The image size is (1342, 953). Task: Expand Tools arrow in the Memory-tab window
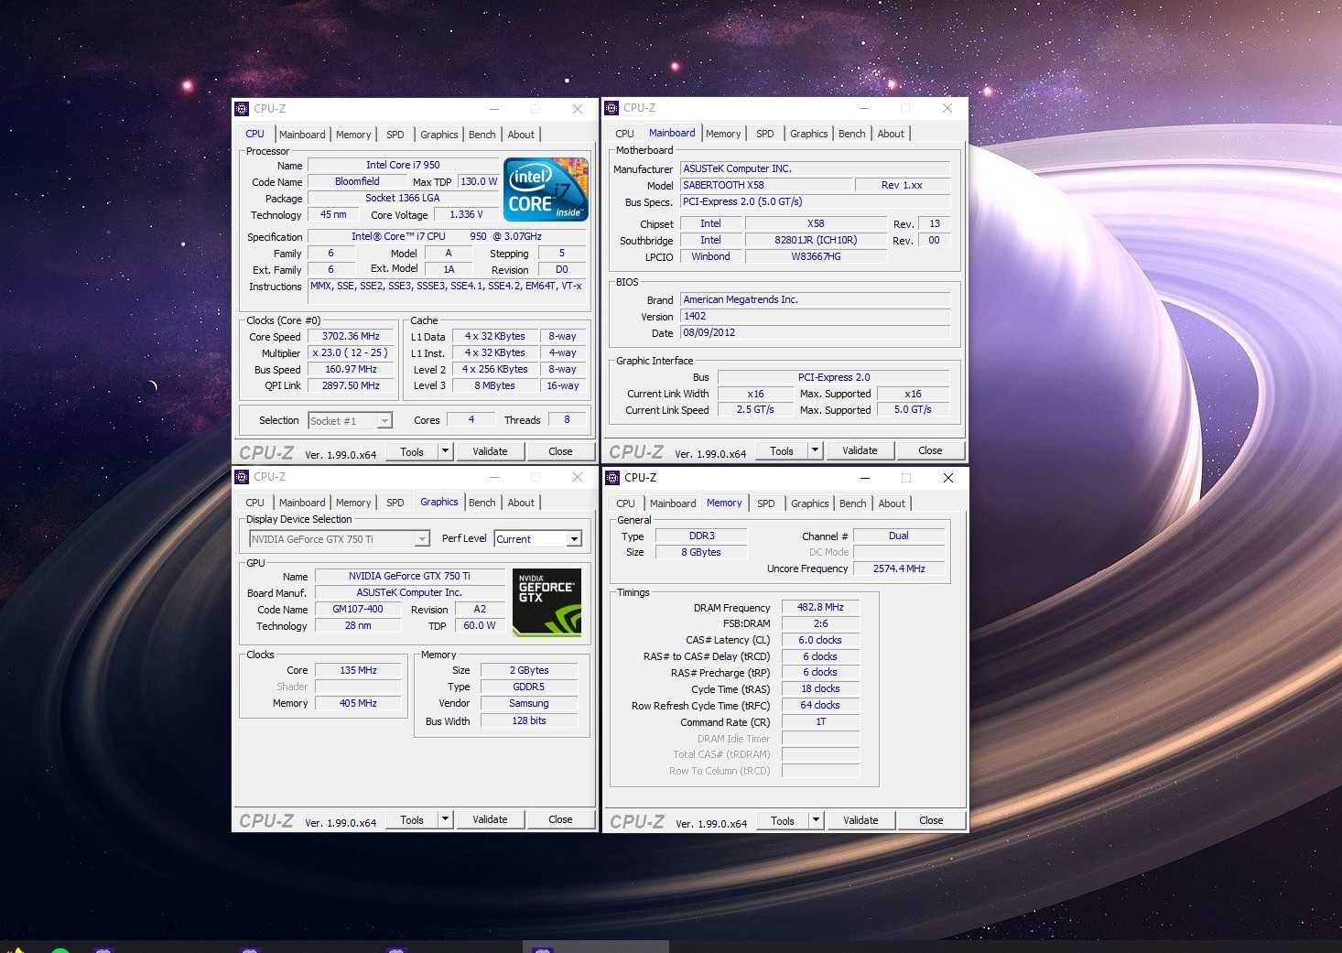coord(816,820)
